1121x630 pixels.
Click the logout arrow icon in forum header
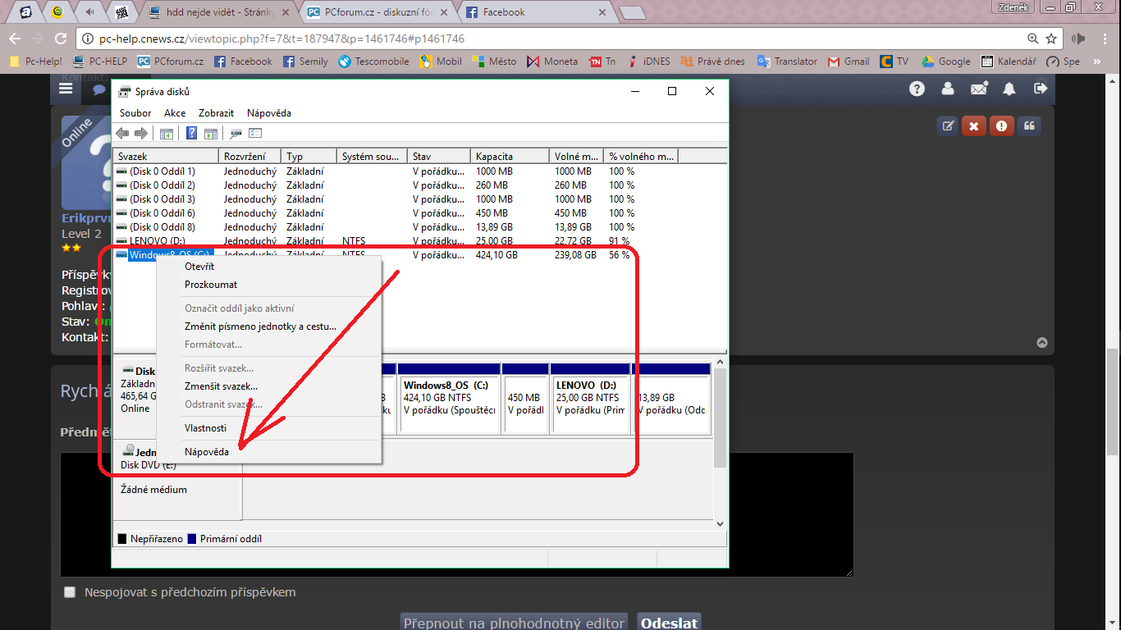coord(1041,89)
